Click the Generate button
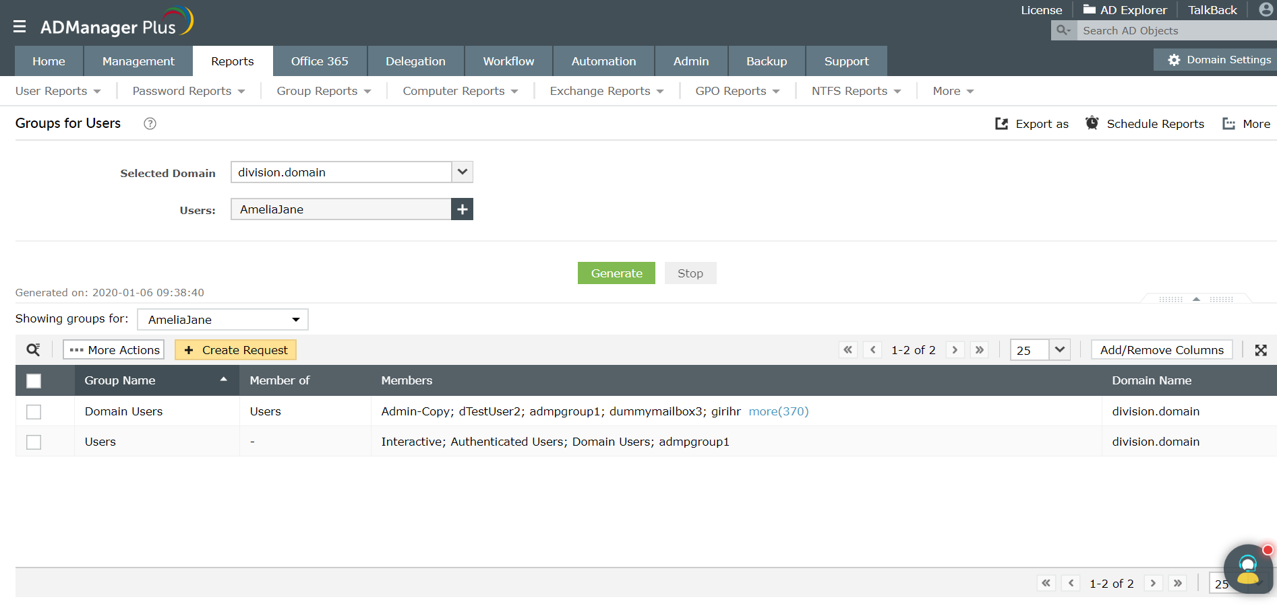This screenshot has width=1277, height=616. click(616, 273)
